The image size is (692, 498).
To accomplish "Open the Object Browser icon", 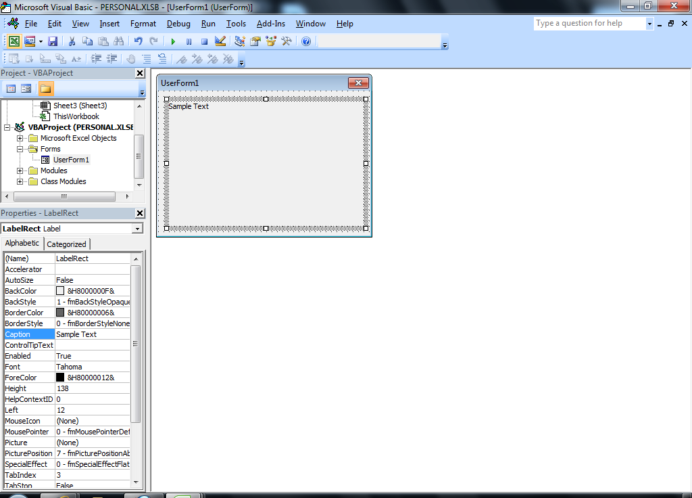I will click(x=271, y=41).
